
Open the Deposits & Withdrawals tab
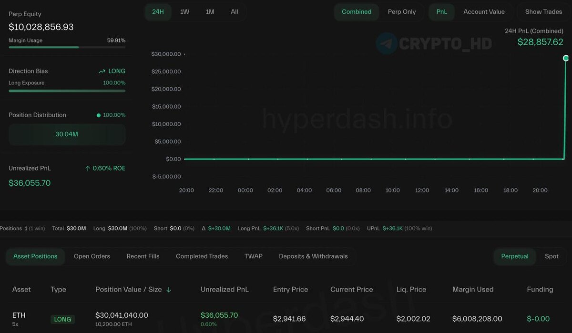[x=313, y=256]
